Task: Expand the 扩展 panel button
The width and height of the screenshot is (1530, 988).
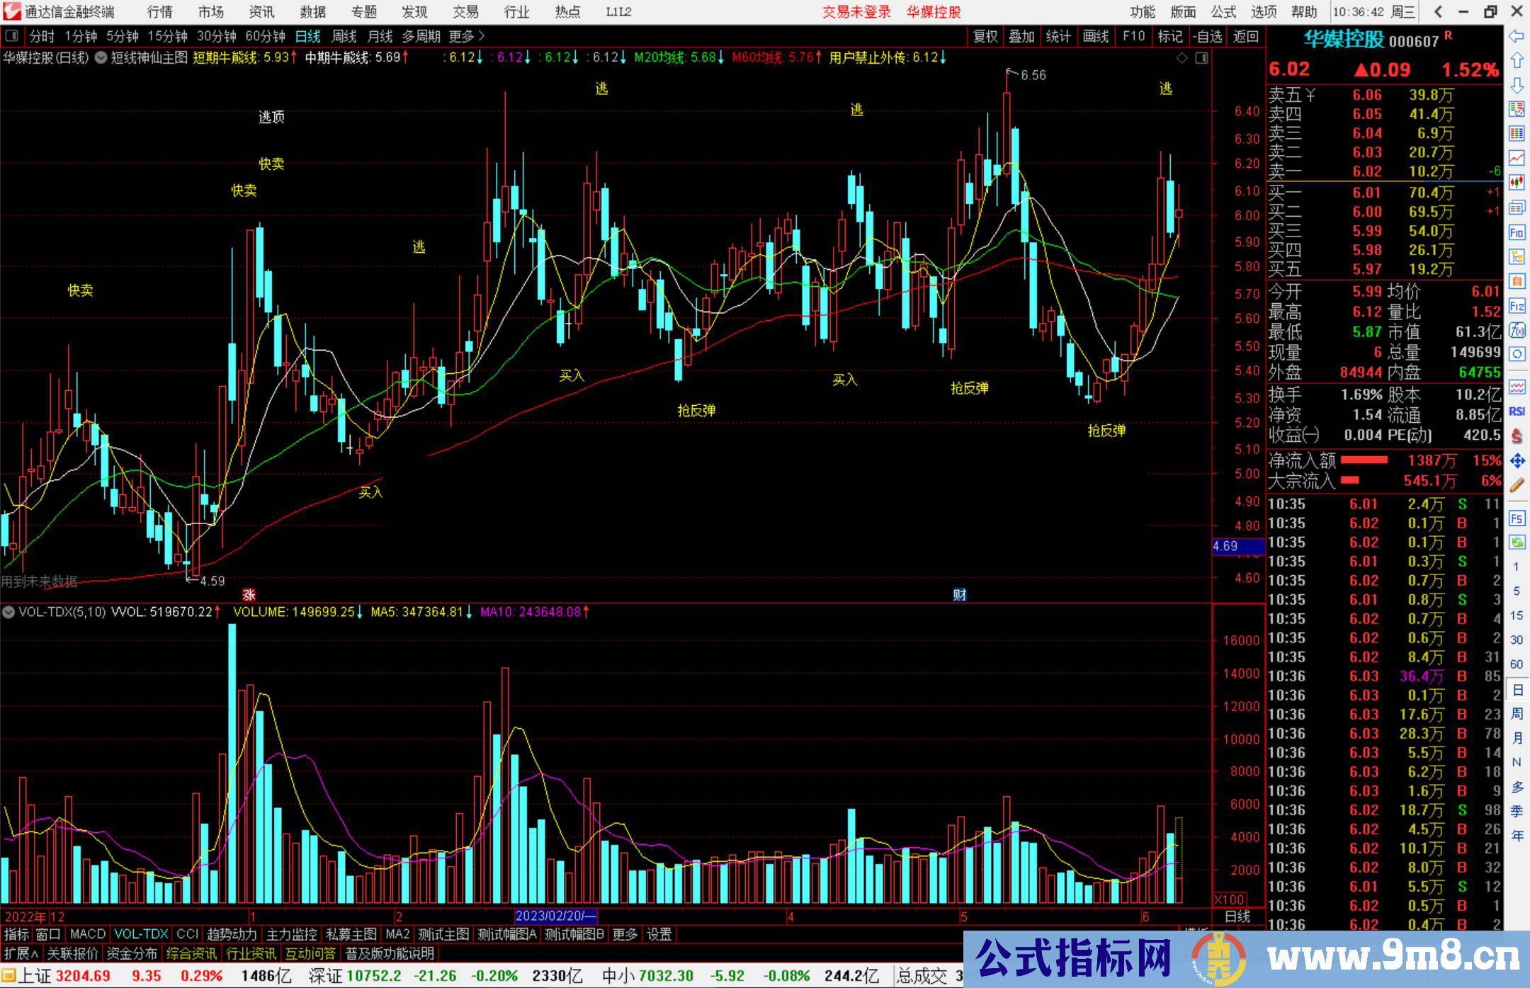Action: click(x=21, y=953)
